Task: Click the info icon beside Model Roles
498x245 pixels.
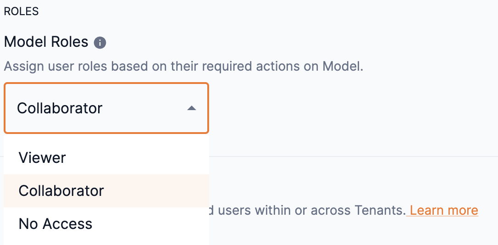Action: 100,43
